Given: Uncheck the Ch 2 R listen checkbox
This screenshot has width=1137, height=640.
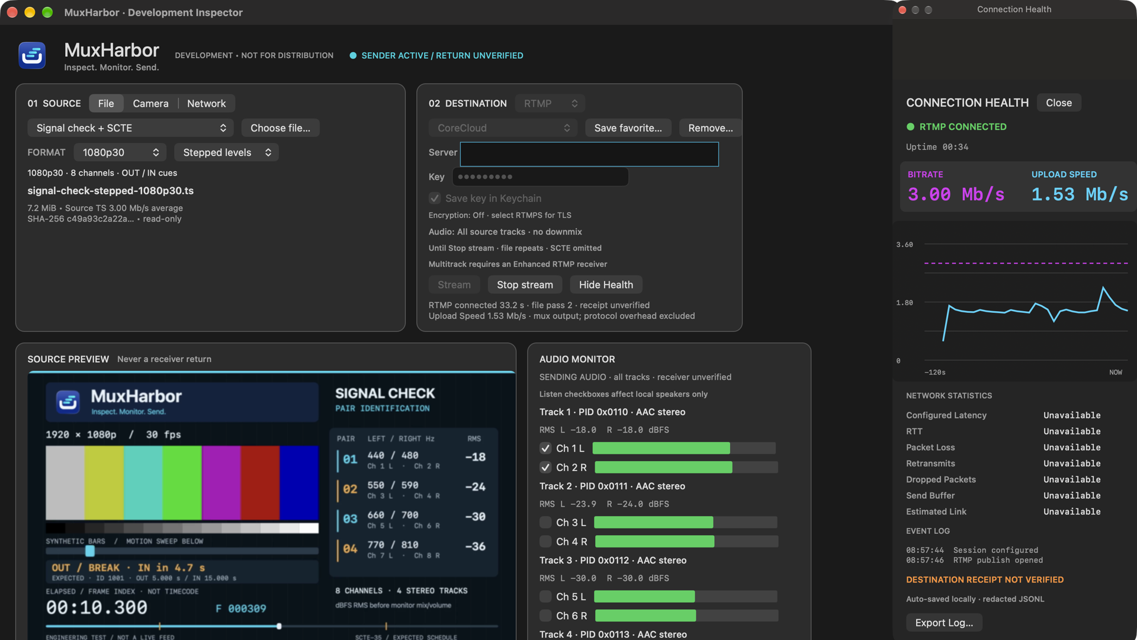Looking at the screenshot, I should 545,468.
